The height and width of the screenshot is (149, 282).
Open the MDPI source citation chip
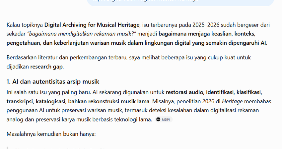pos(164,120)
